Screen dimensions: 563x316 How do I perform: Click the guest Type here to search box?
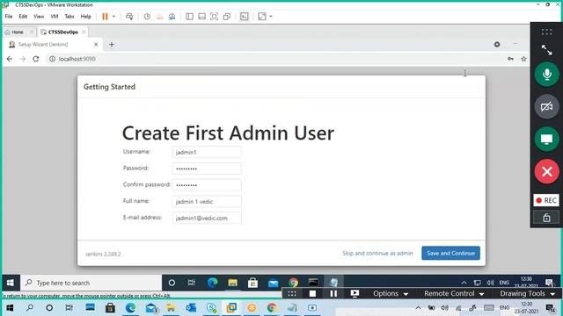click(91, 283)
